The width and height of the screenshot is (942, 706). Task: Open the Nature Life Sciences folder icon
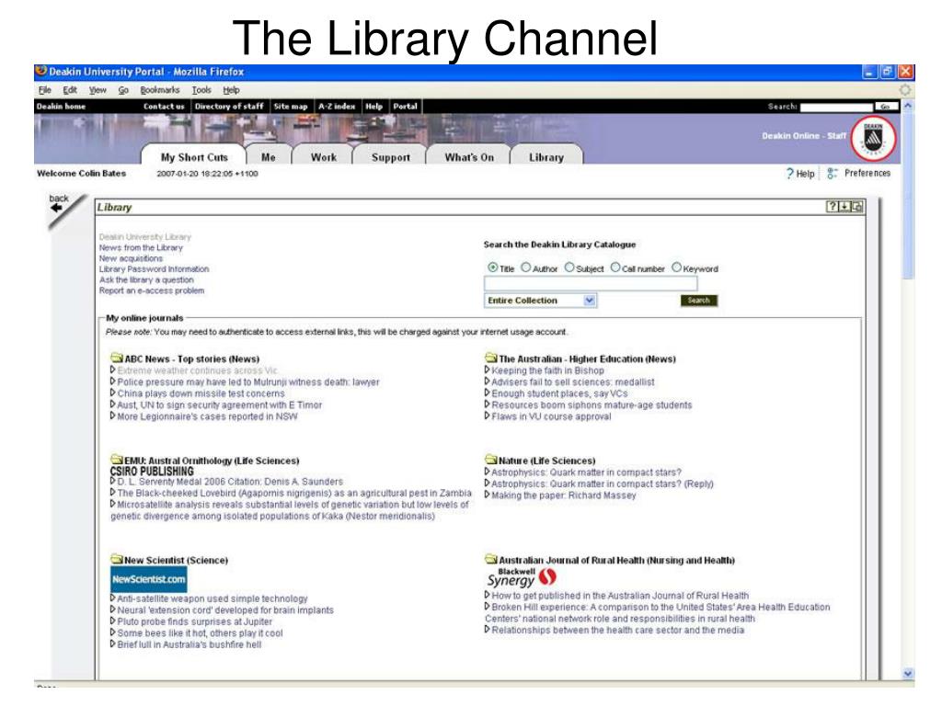pos(491,461)
